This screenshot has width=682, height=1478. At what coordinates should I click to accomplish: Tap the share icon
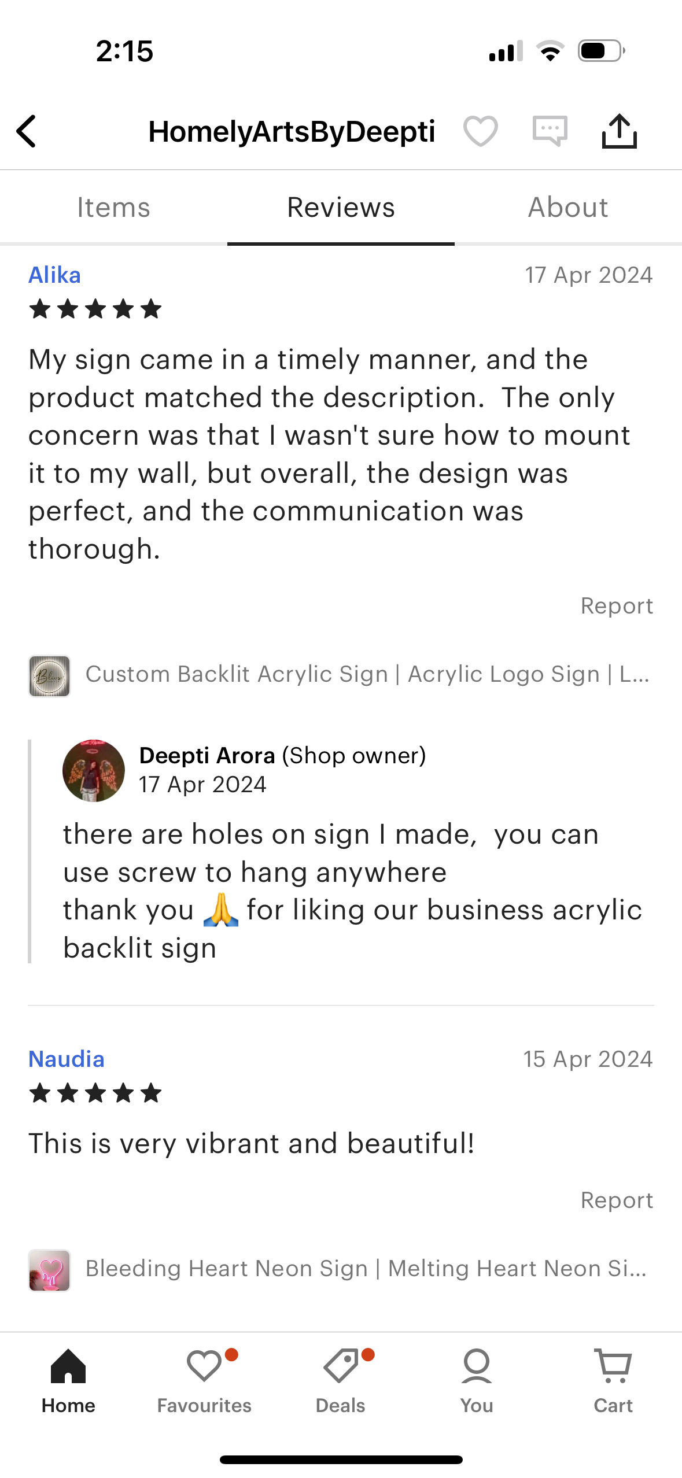(x=619, y=131)
